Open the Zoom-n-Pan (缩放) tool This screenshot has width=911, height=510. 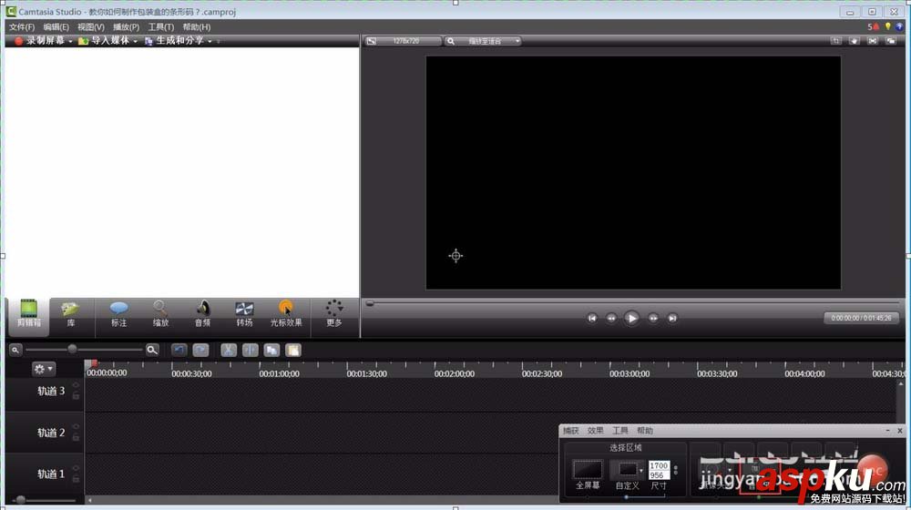[160, 314]
